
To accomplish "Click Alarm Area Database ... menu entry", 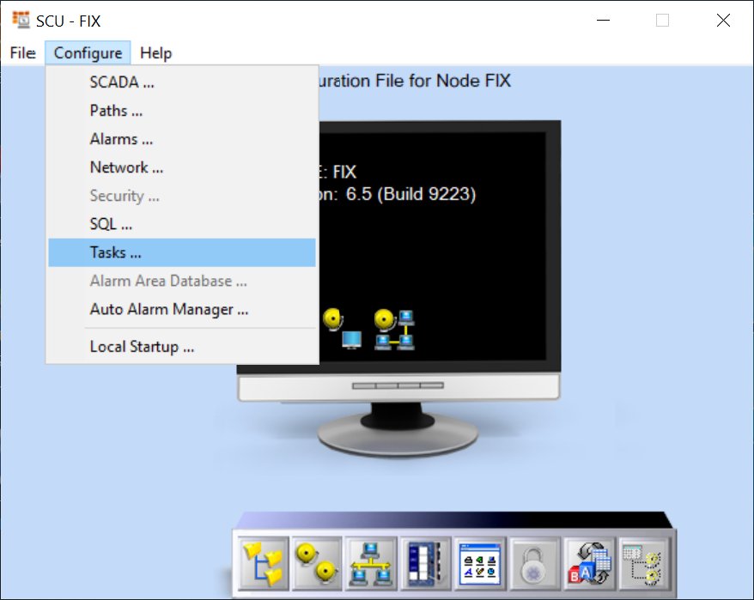I will (182, 281).
